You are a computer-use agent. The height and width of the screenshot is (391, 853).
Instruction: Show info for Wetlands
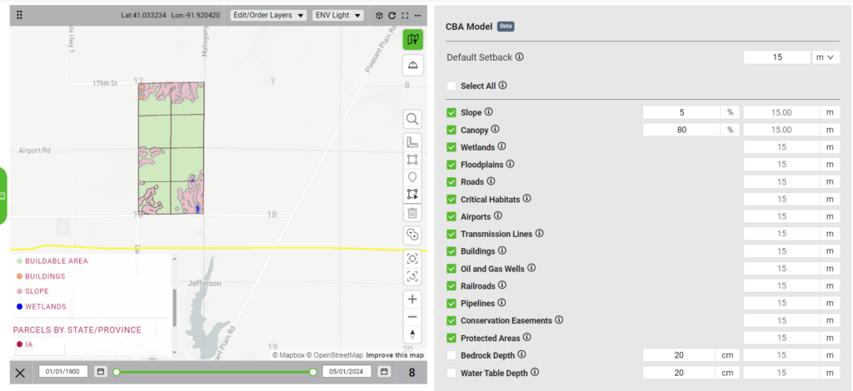(501, 146)
